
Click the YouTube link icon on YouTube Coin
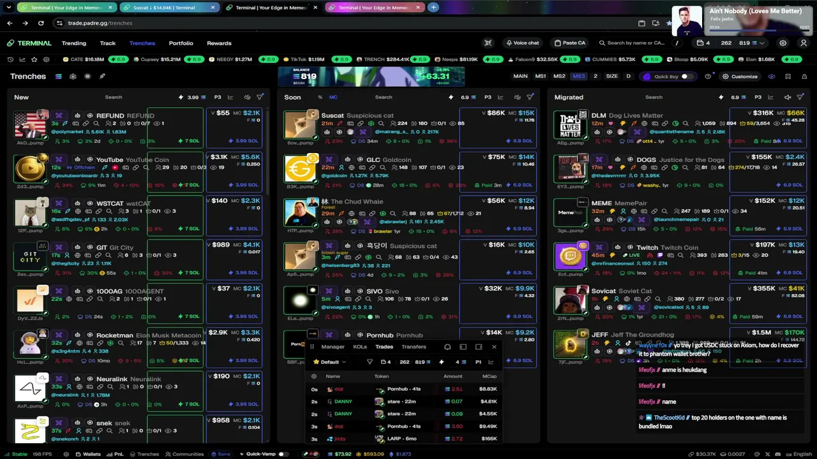(x=115, y=168)
